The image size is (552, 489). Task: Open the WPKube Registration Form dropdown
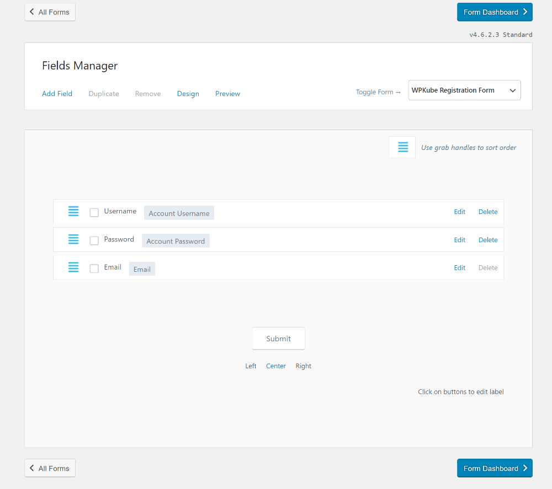click(x=464, y=90)
